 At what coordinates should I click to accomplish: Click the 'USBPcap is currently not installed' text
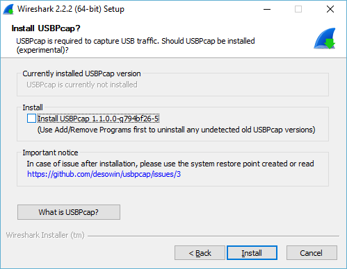click(82, 85)
